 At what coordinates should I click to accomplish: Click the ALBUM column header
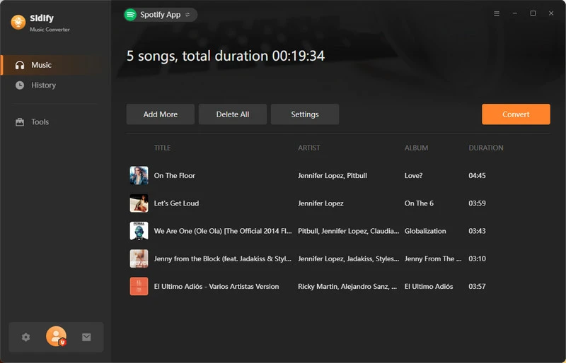416,148
